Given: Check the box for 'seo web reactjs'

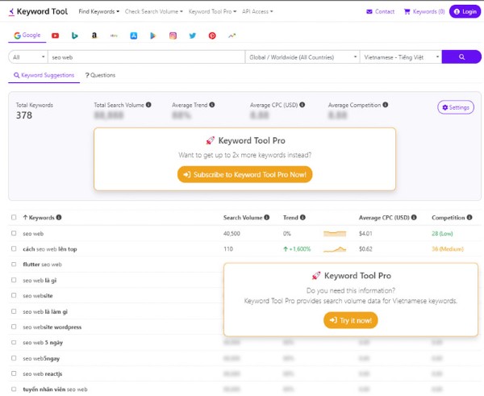Looking at the screenshot, I should [14, 373].
